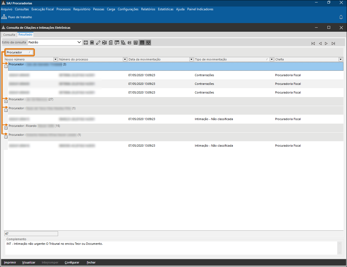Expand the Procurador group with 27 items

coord(6,101)
